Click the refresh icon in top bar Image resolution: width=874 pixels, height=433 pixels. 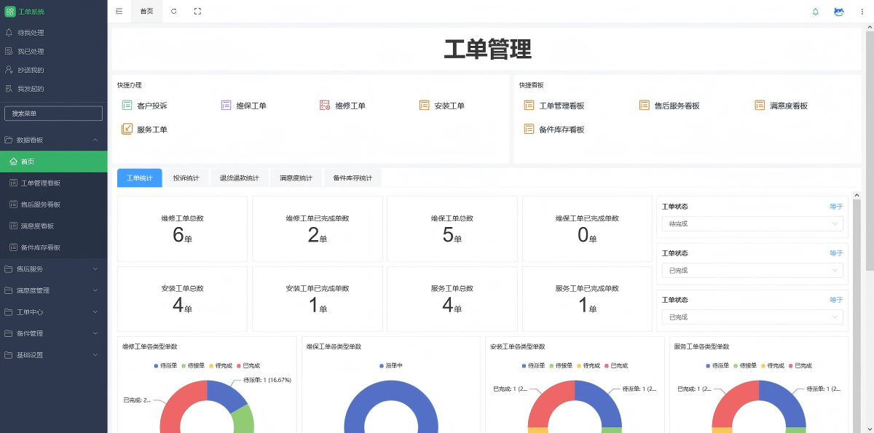[173, 11]
